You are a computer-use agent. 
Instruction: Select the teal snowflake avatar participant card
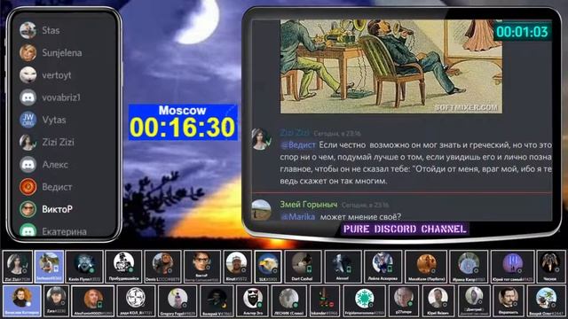[364, 301]
